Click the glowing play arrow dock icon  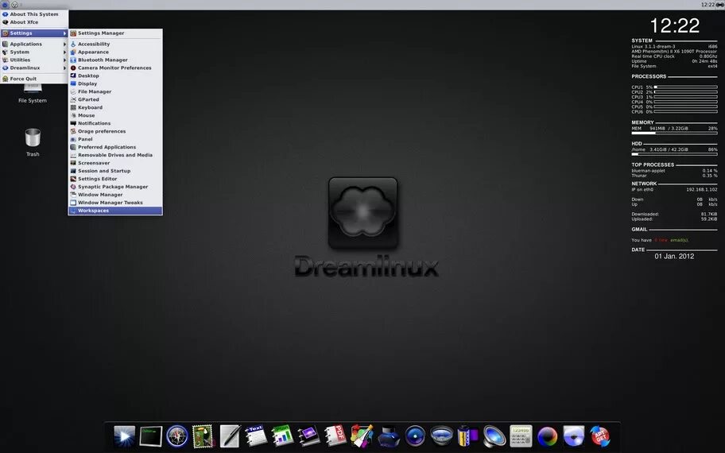(124, 436)
